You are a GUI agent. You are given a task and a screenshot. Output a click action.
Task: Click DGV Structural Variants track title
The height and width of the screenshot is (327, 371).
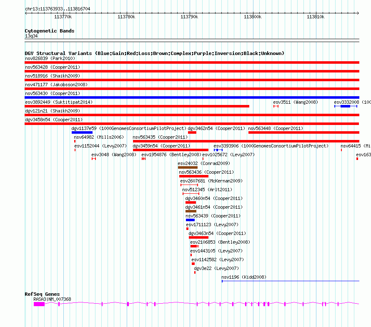coord(154,53)
